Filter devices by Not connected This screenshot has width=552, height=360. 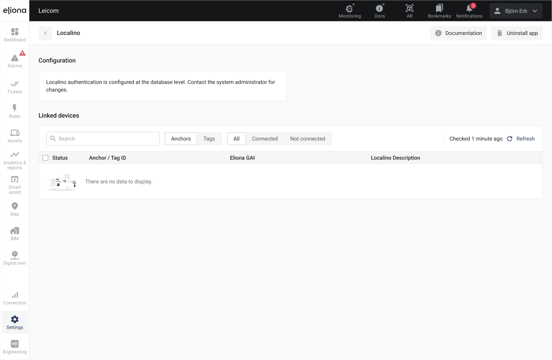[x=307, y=139]
